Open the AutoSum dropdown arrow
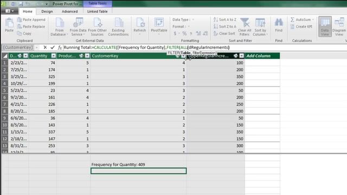Screen dimensions: 347x195 point(313,19)
